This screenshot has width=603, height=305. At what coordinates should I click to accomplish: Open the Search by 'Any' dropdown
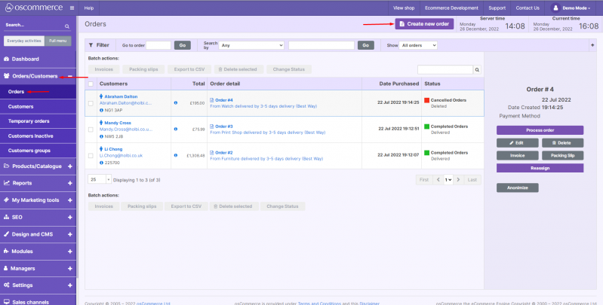coord(252,45)
